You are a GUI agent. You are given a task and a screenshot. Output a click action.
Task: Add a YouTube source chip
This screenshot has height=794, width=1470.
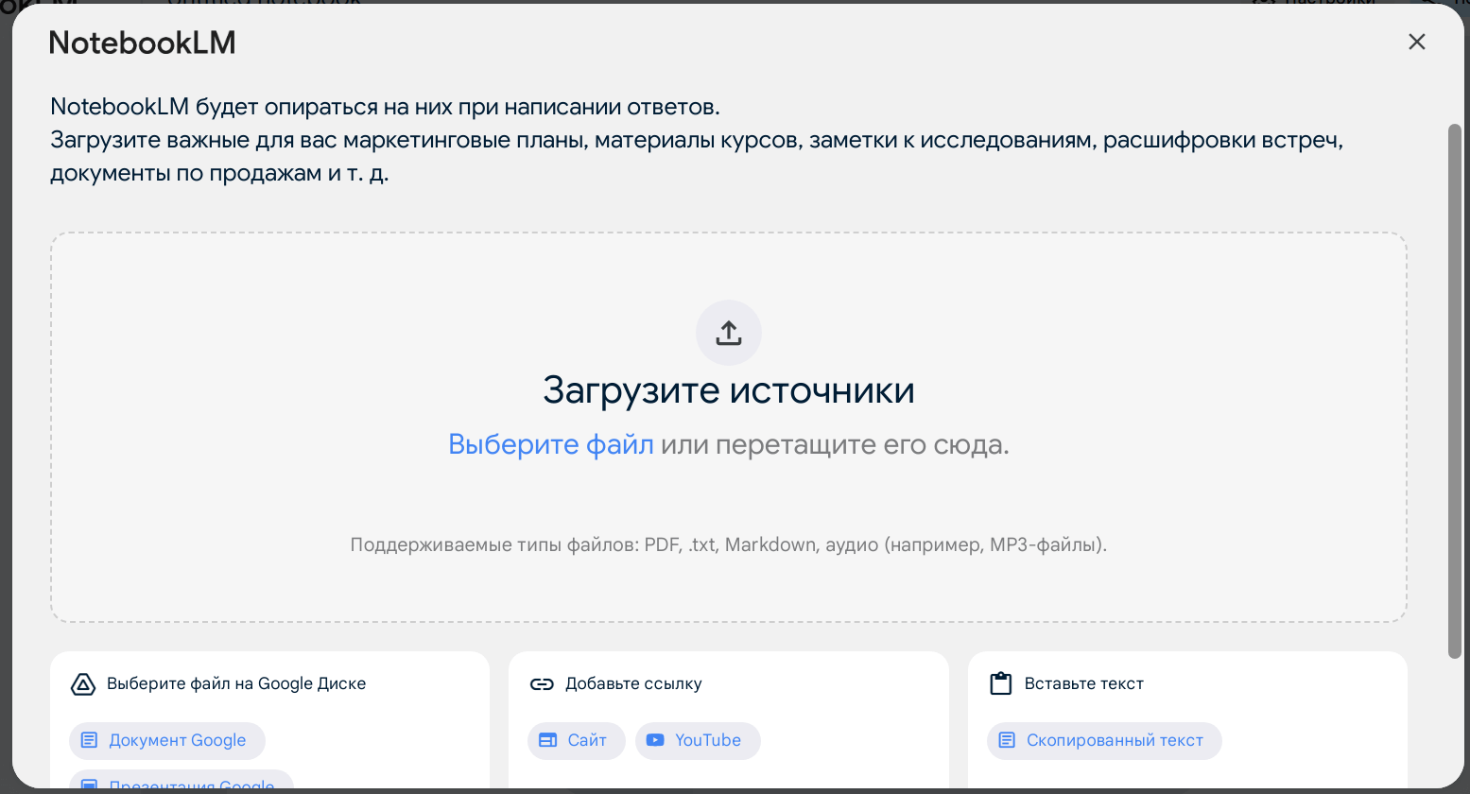(698, 740)
